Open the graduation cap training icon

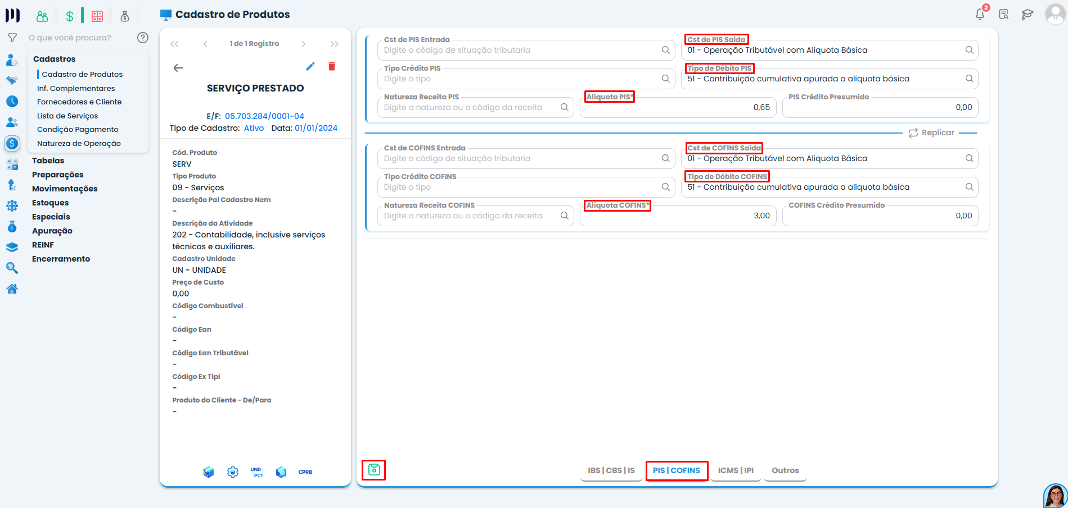tap(1028, 14)
